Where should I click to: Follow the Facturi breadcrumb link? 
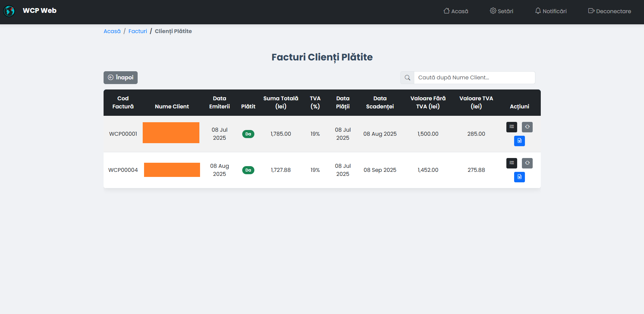point(138,31)
